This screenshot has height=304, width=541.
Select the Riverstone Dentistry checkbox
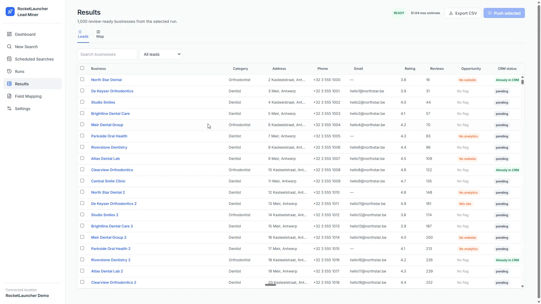(x=82, y=147)
